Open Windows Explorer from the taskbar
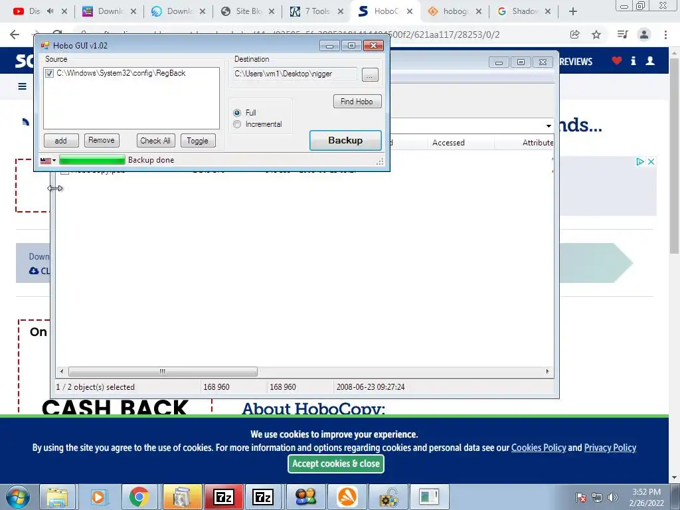 (x=57, y=497)
